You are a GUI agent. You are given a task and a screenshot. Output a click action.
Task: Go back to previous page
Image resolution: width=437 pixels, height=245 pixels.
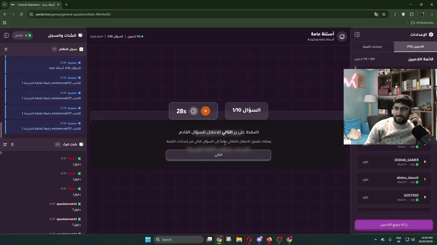(5, 14)
